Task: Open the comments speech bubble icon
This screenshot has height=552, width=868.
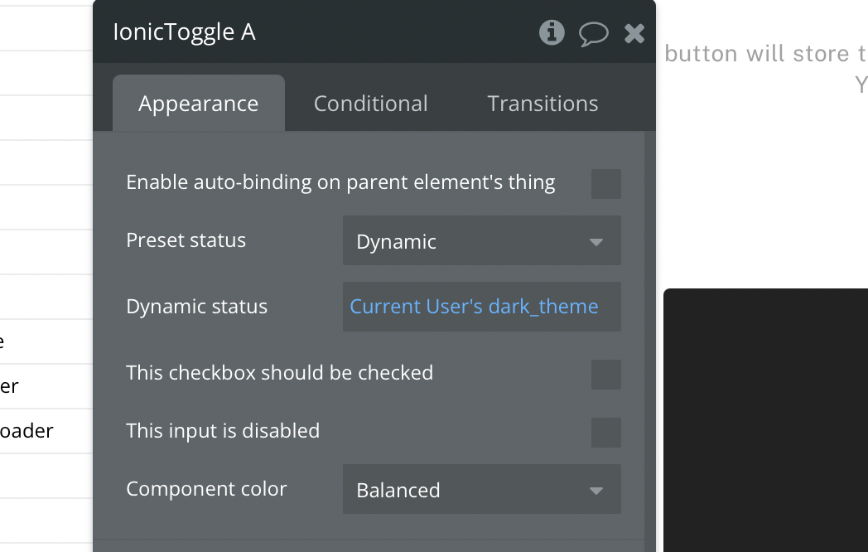Action: pyautogui.click(x=593, y=34)
